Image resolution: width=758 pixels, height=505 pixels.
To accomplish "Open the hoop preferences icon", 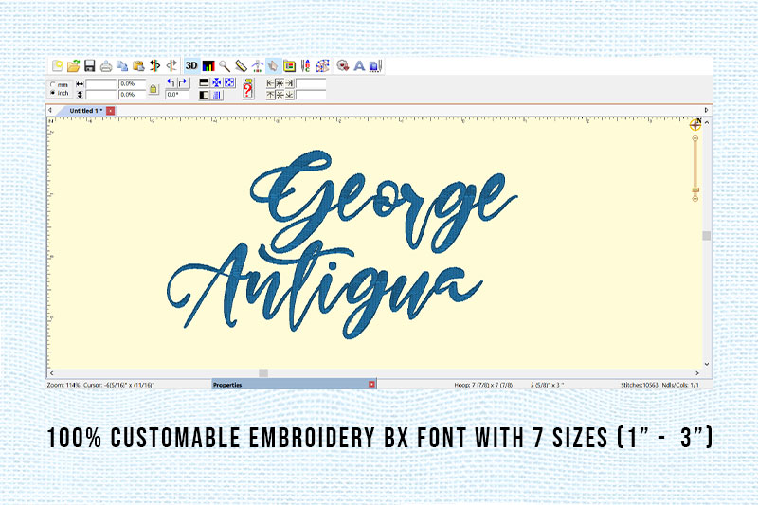I will tap(290, 65).
